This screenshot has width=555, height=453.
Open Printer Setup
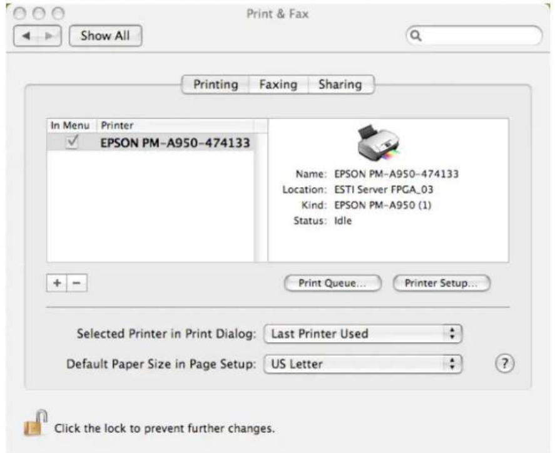[442, 283]
